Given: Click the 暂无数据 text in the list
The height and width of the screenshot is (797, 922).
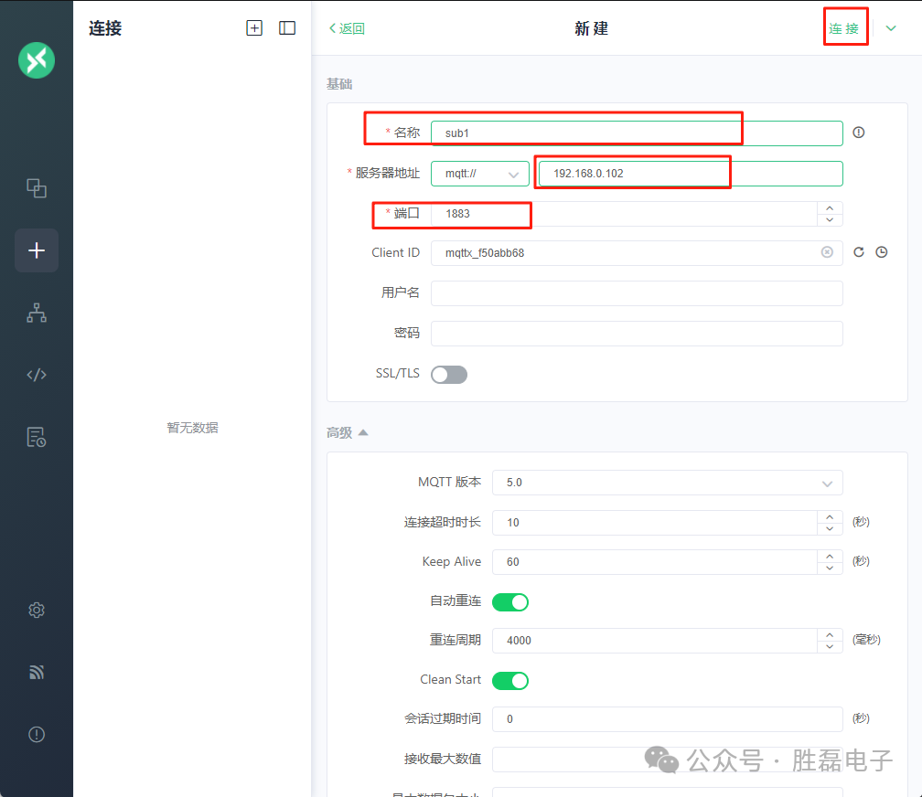Looking at the screenshot, I should (x=192, y=428).
